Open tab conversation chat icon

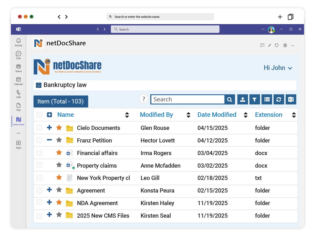click(262, 45)
